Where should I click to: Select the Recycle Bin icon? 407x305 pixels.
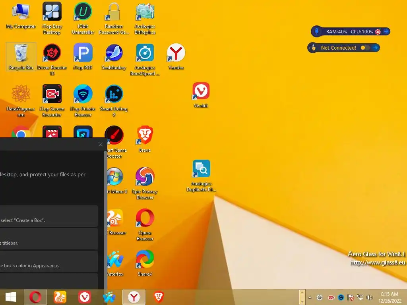(21, 56)
